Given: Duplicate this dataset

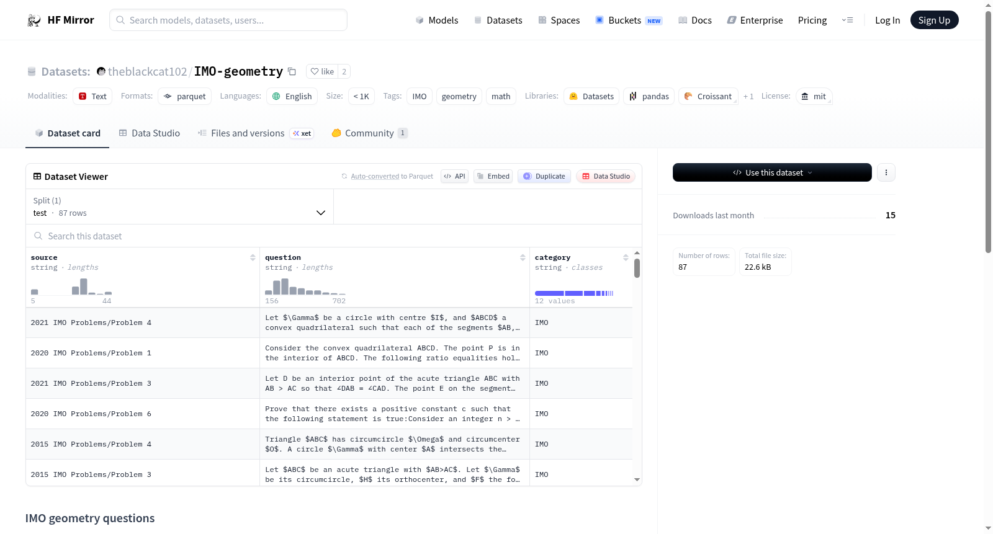Looking at the screenshot, I should click(x=544, y=176).
